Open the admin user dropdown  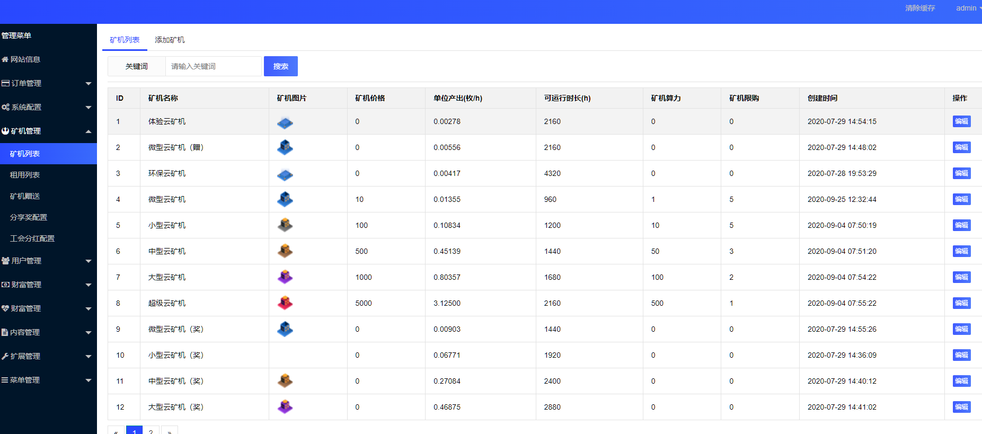pyautogui.click(x=968, y=8)
